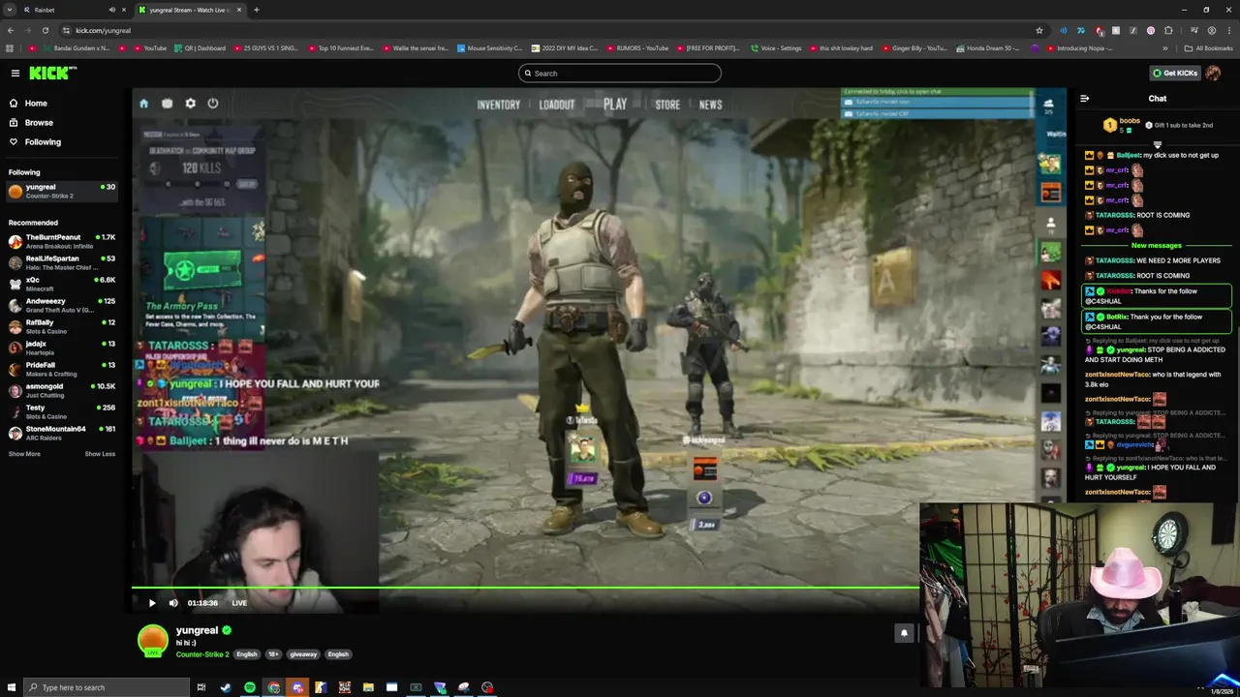The image size is (1240, 697).
Task: Open the media controls icon in the toolbar
Action: click(x=1193, y=30)
